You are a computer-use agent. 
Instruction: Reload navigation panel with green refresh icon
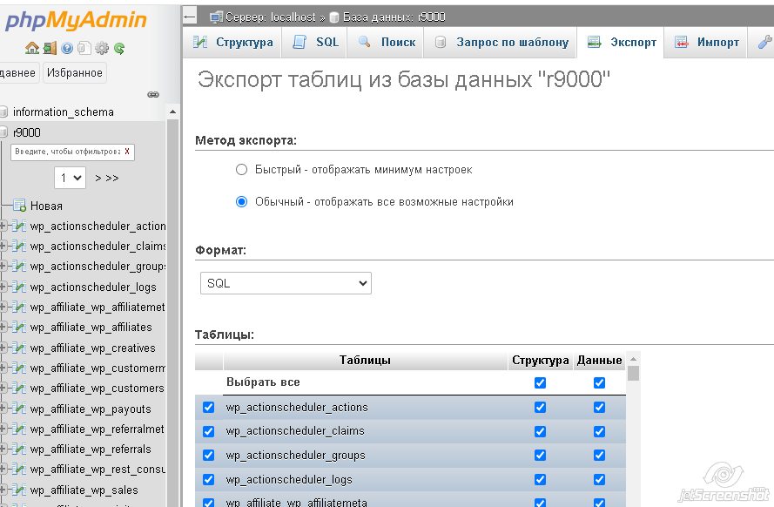coord(119,49)
